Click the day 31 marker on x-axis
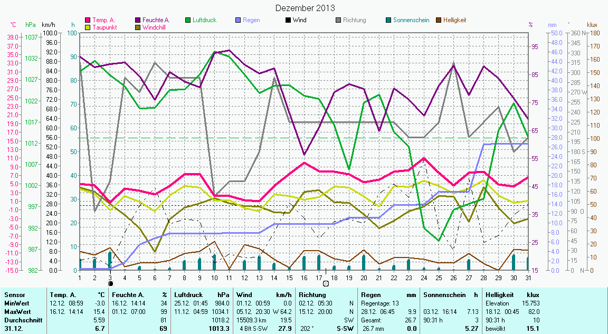The width and height of the screenshot is (608, 334). (x=528, y=278)
